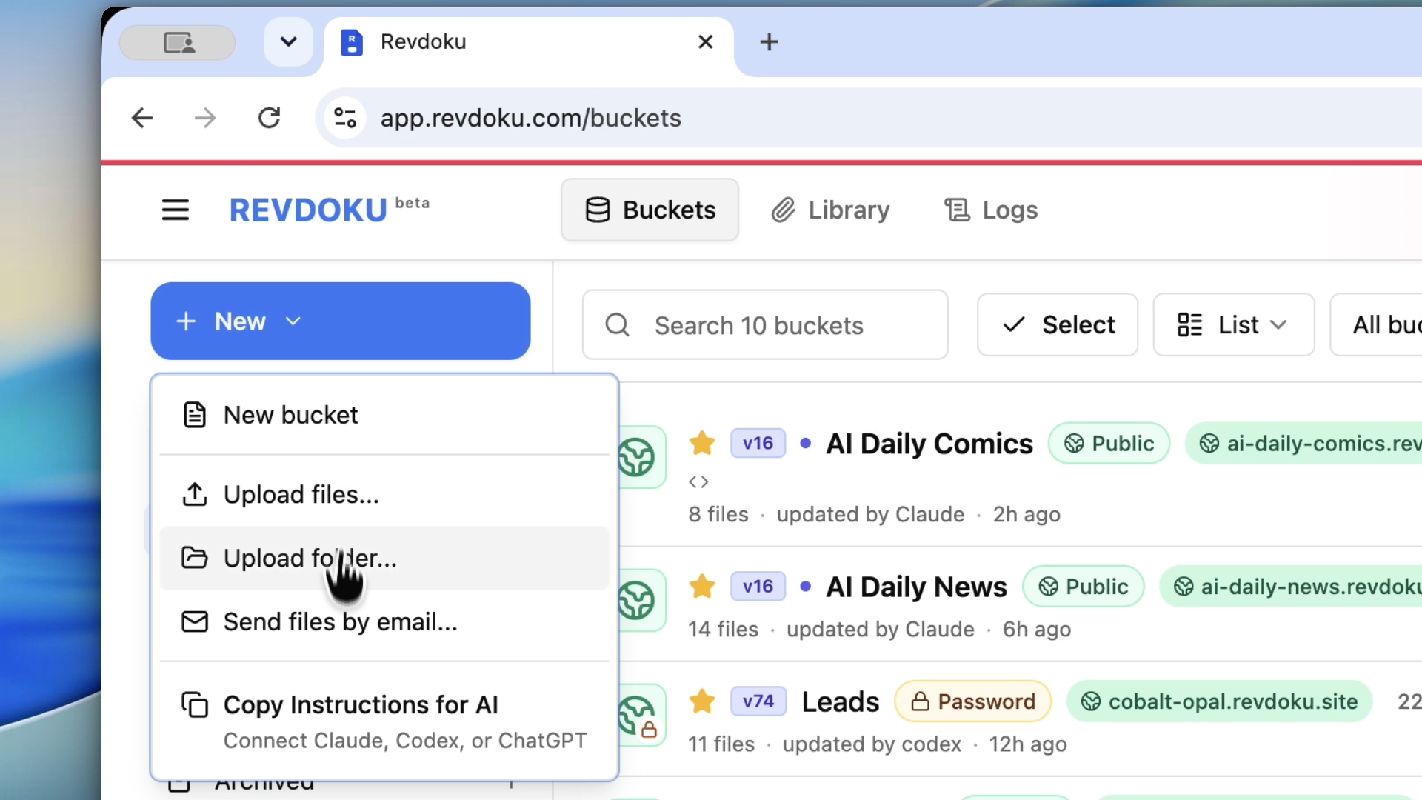Screen dimensions: 1422x800
Task: Open a new browser tab
Action: pos(769,41)
